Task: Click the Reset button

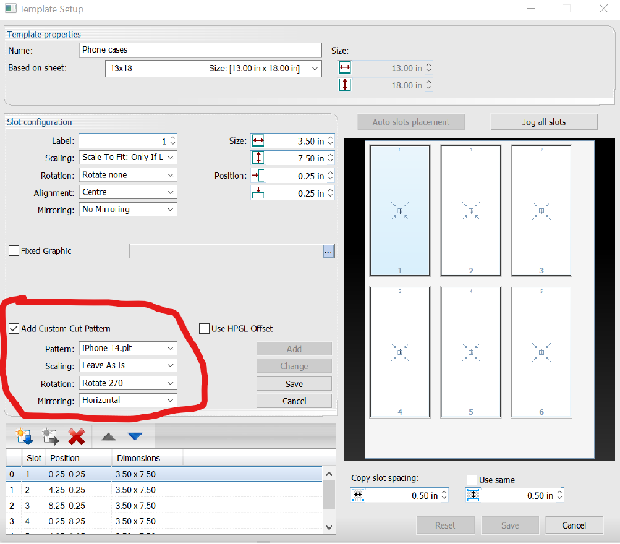Action: [x=445, y=525]
